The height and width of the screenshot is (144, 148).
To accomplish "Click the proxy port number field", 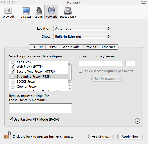I will [x=130, y=64].
